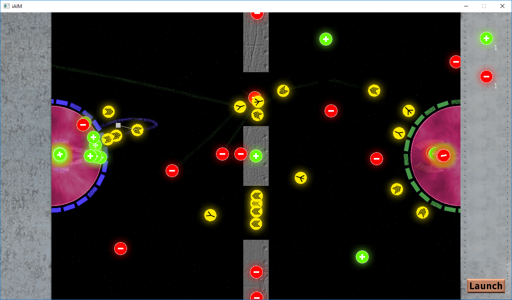Screen dimensions: 512x300
Task: Click the yellow right-pointing triple chevron booster
Action: point(109,111)
